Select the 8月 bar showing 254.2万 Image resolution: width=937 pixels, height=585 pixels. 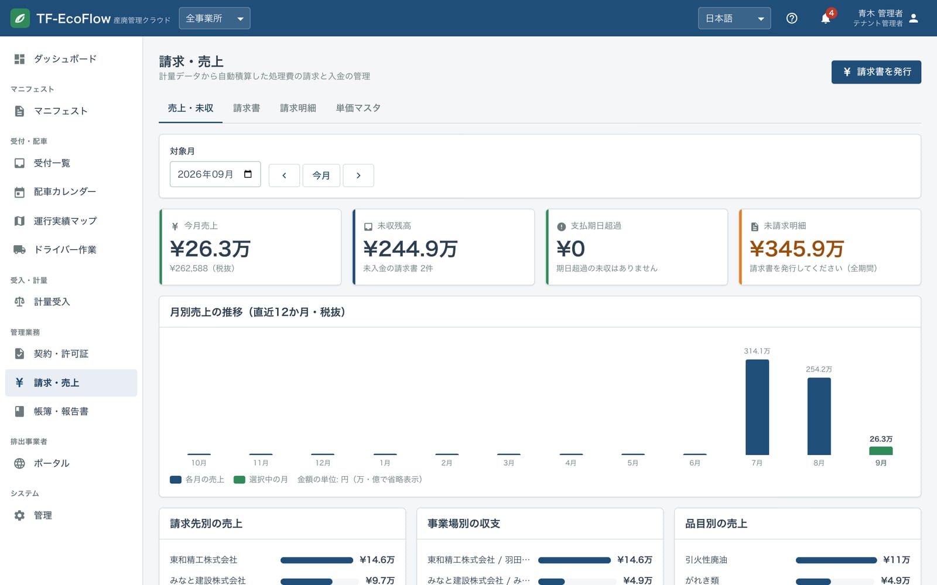(x=819, y=416)
